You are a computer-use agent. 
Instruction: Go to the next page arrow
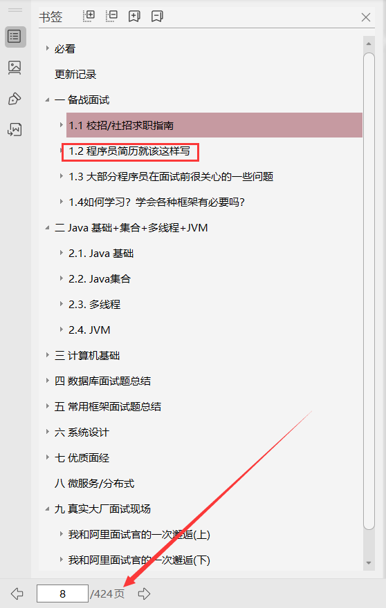coord(144,593)
